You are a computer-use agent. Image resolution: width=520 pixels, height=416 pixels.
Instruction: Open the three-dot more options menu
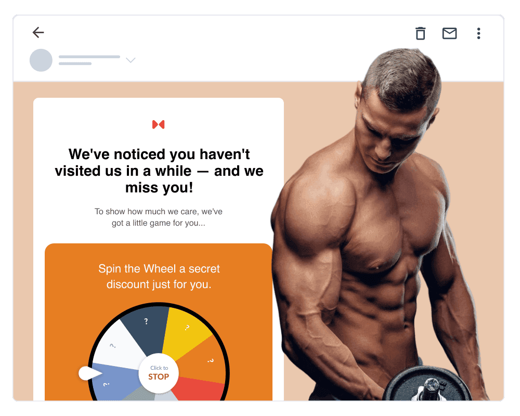pyautogui.click(x=478, y=33)
